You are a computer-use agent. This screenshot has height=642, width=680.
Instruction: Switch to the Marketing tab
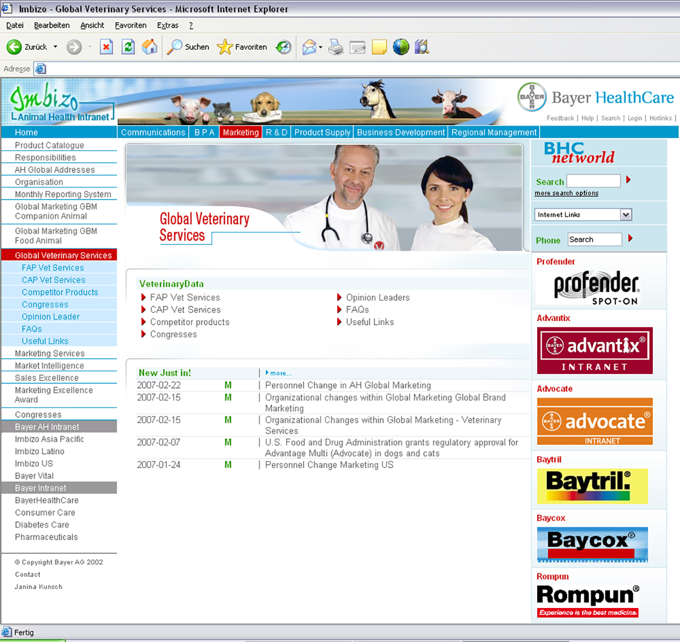[241, 132]
